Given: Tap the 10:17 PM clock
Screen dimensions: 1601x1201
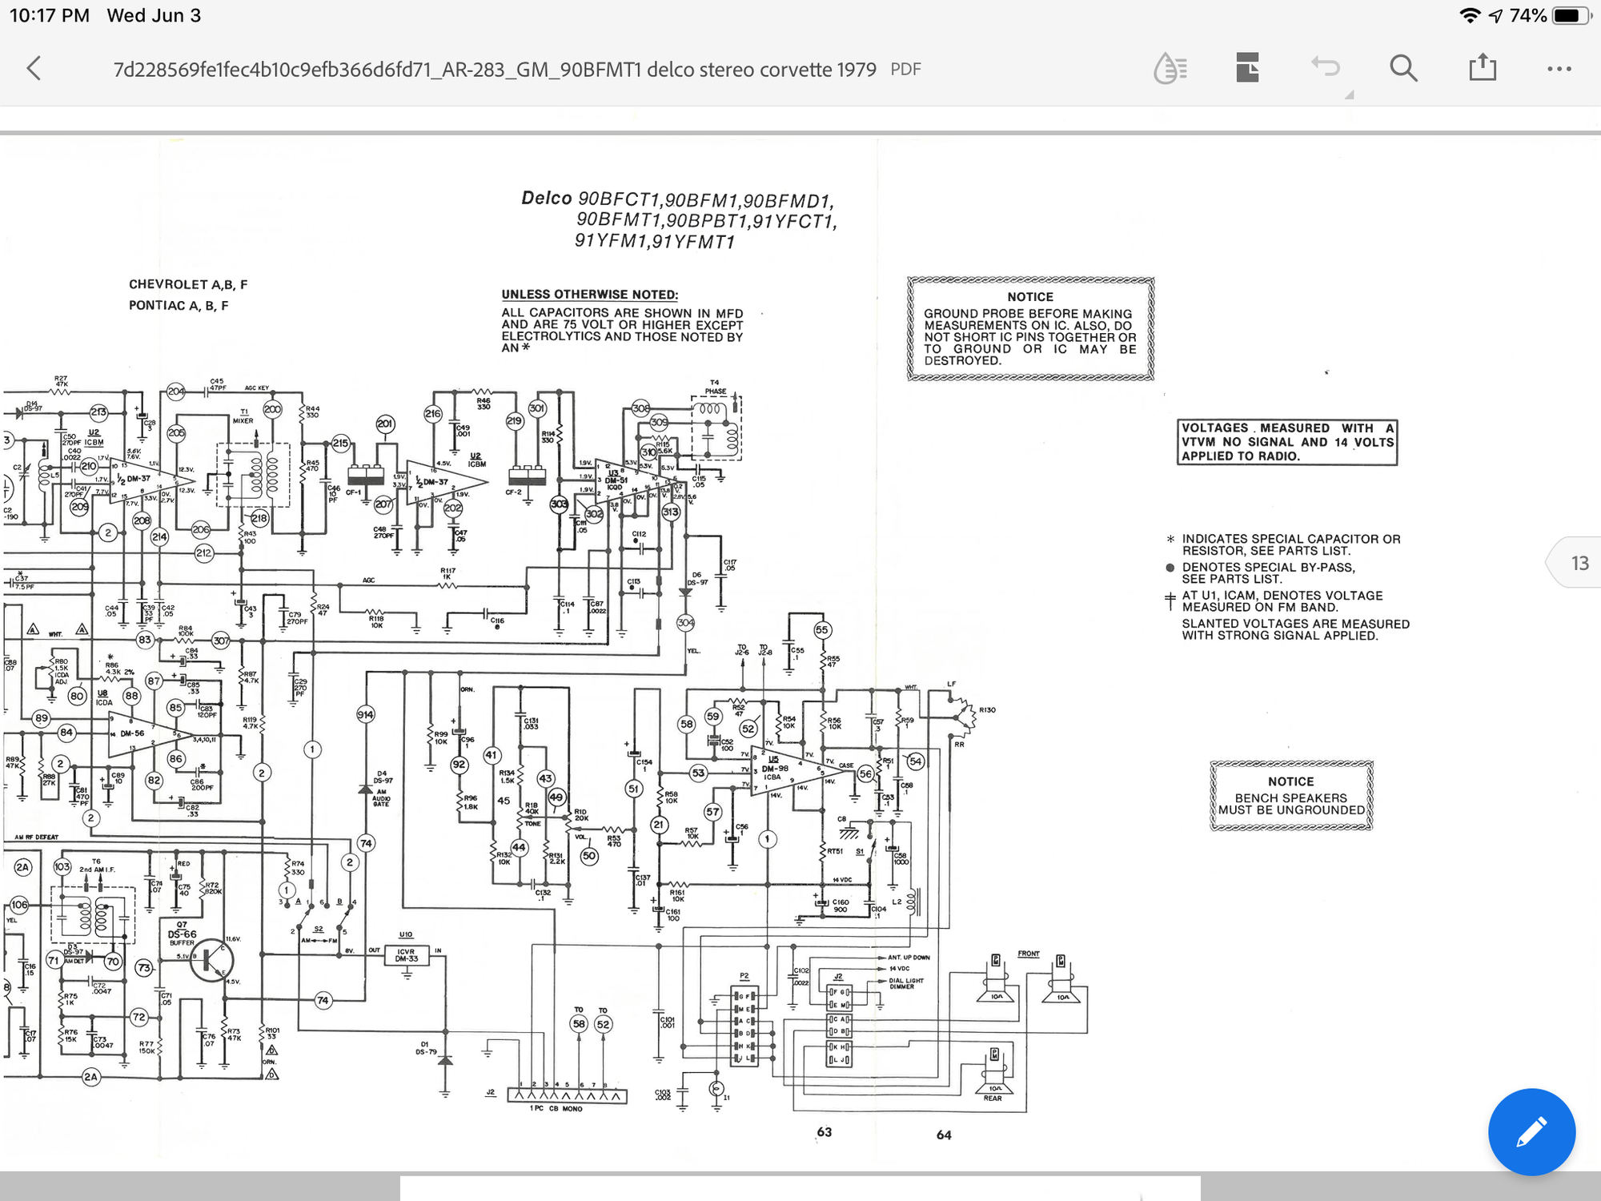Looking at the screenshot, I should click(50, 16).
